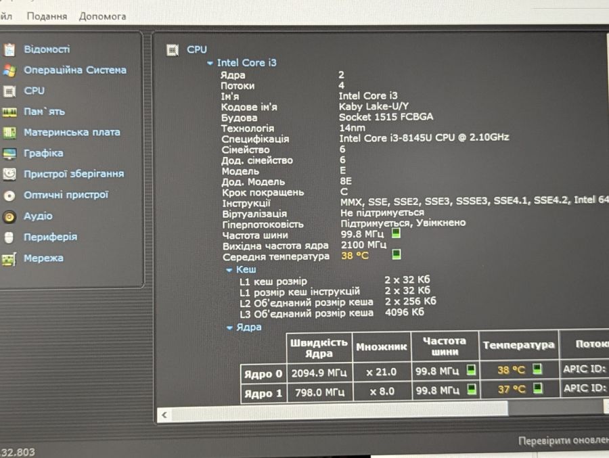This screenshot has width=609, height=458.
Task: Click the Socket 1515 FCBGA value
Action: (x=386, y=116)
